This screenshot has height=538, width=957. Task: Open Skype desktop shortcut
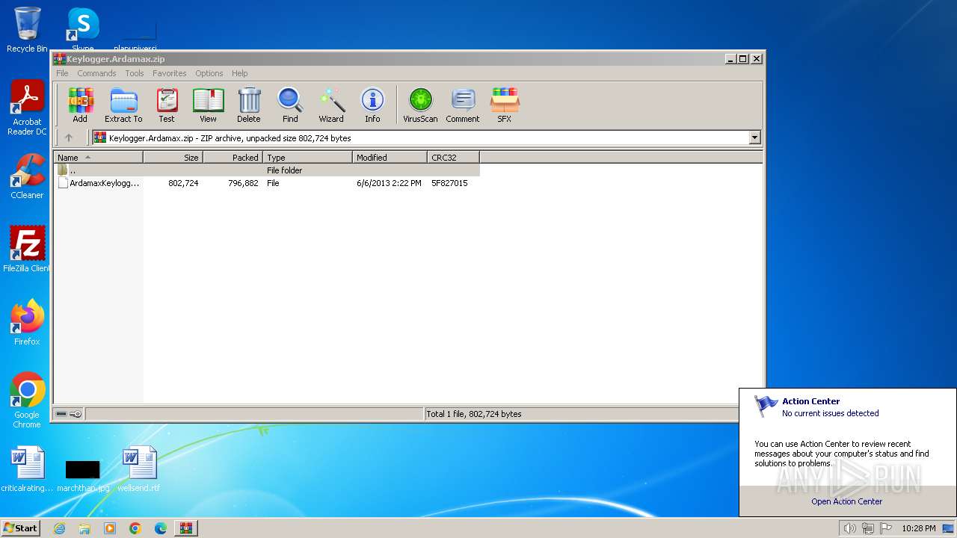pyautogui.click(x=82, y=28)
